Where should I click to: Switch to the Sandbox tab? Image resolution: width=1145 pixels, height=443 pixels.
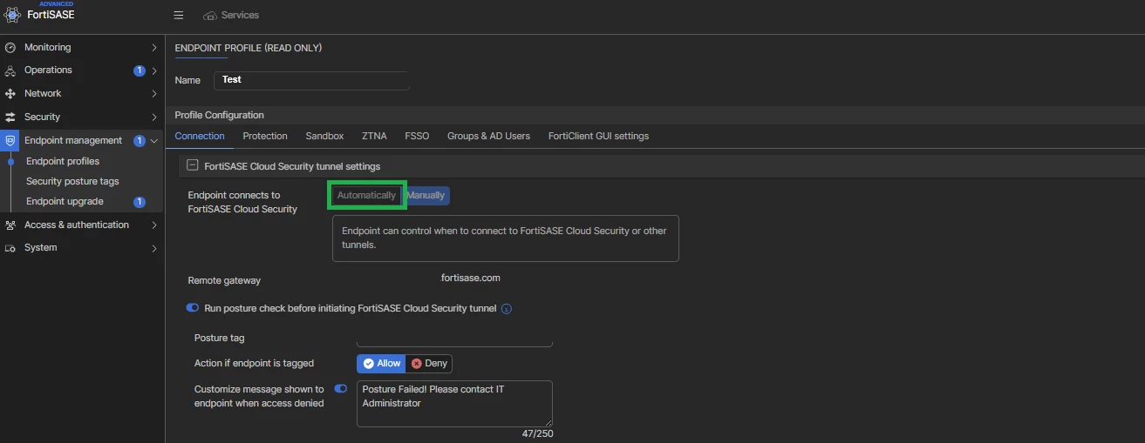point(324,136)
